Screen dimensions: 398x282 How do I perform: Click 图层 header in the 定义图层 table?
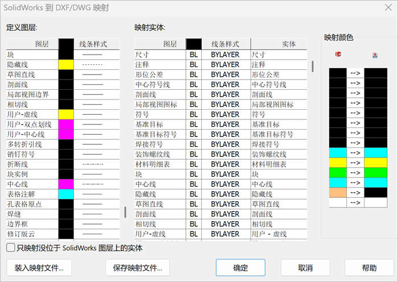pyautogui.click(x=32, y=44)
